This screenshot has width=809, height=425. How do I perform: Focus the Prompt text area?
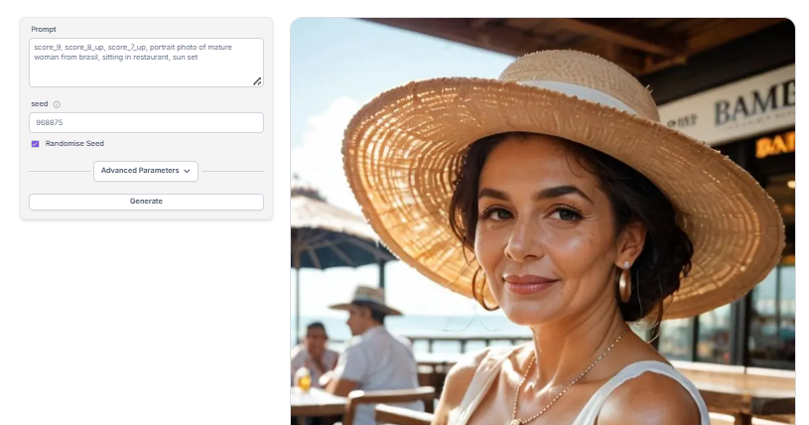(146, 63)
